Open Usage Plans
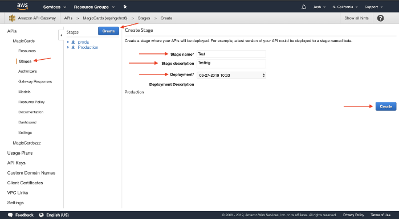 (x=20, y=153)
